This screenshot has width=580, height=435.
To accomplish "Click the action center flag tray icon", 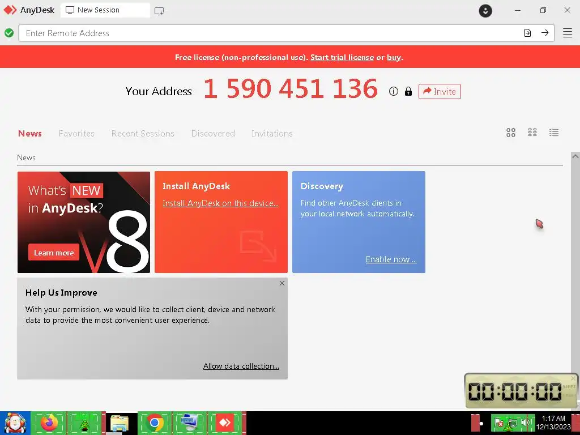I will pyautogui.click(x=498, y=423).
